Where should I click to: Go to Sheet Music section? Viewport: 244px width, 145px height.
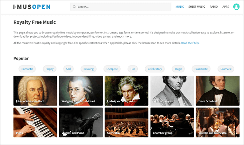(197, 7)
